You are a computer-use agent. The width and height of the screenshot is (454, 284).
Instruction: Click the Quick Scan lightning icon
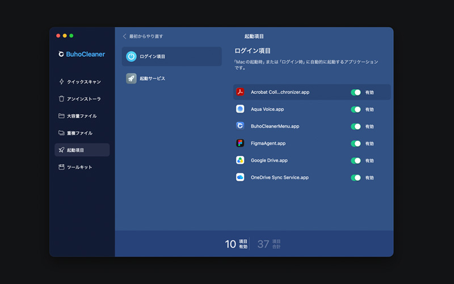61,81
